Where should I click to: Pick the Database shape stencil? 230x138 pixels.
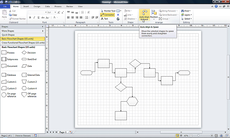coord(9,75)
